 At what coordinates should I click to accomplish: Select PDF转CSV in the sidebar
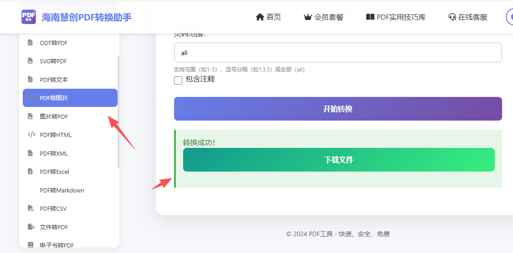tap(70, 208)
